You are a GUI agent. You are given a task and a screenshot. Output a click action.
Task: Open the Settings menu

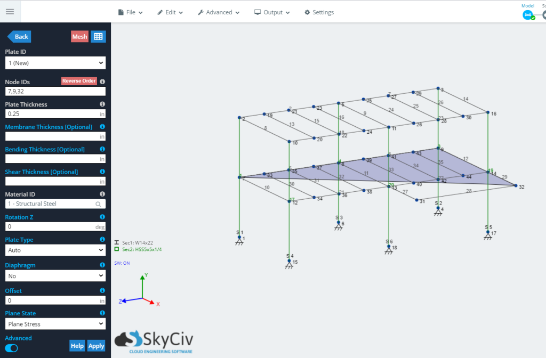pos(319,13)
